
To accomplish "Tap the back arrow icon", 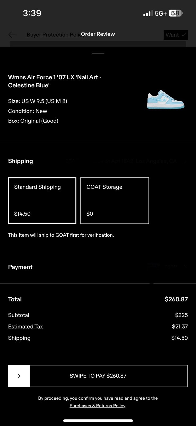I will [x=12, y=35].
